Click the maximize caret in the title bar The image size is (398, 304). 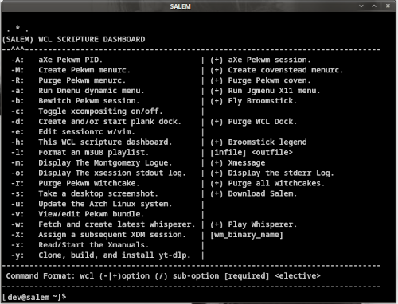pyautogui.click(x=374, y=6)
